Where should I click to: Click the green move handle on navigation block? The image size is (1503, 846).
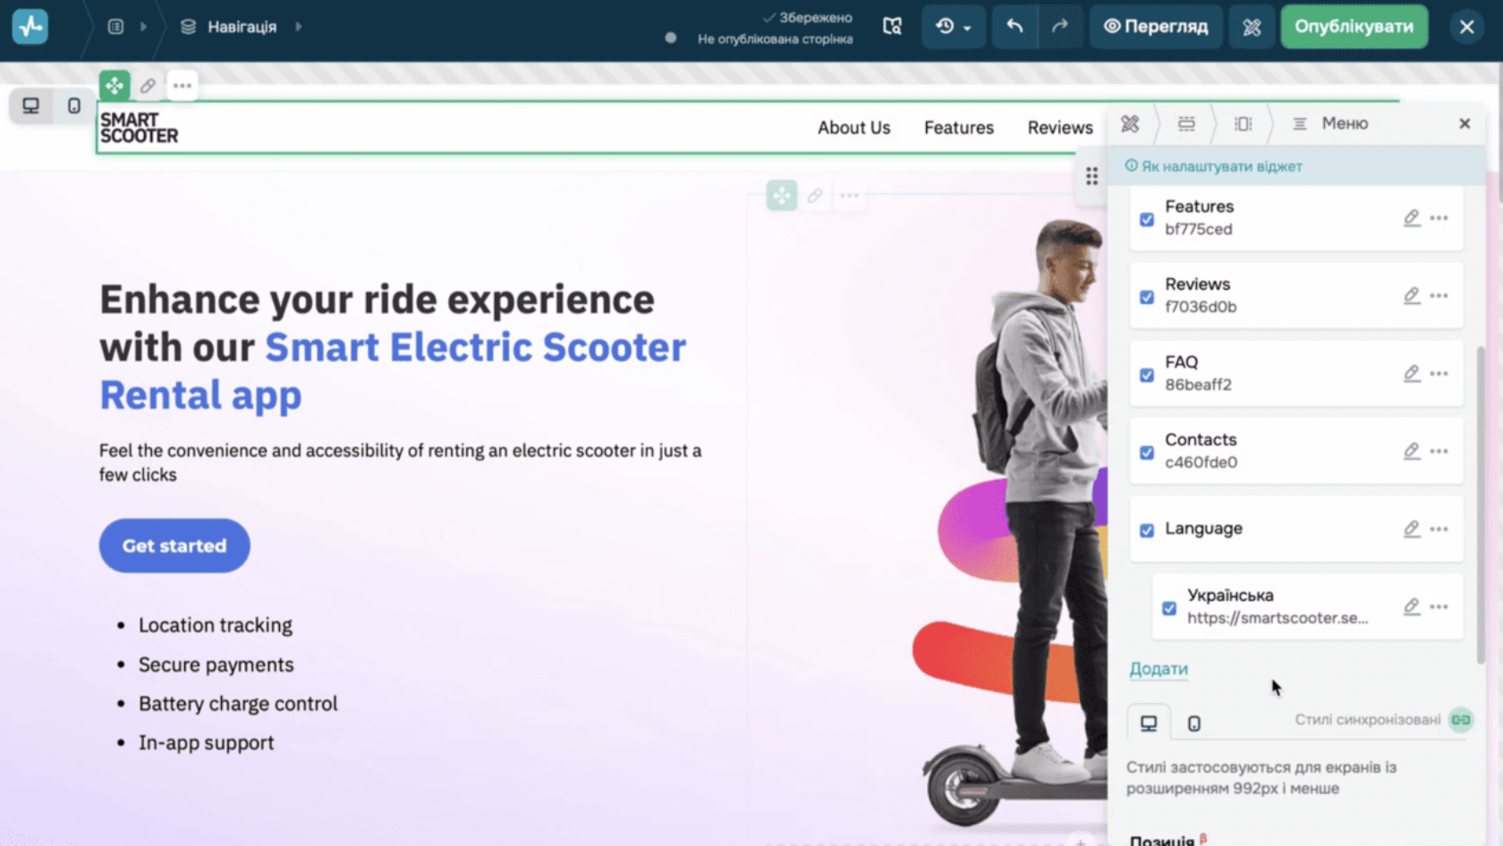115,86
